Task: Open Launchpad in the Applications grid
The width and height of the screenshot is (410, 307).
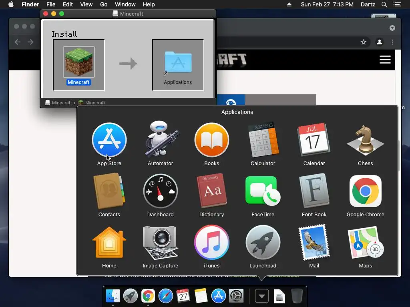Action: click(x=263, y=243)
